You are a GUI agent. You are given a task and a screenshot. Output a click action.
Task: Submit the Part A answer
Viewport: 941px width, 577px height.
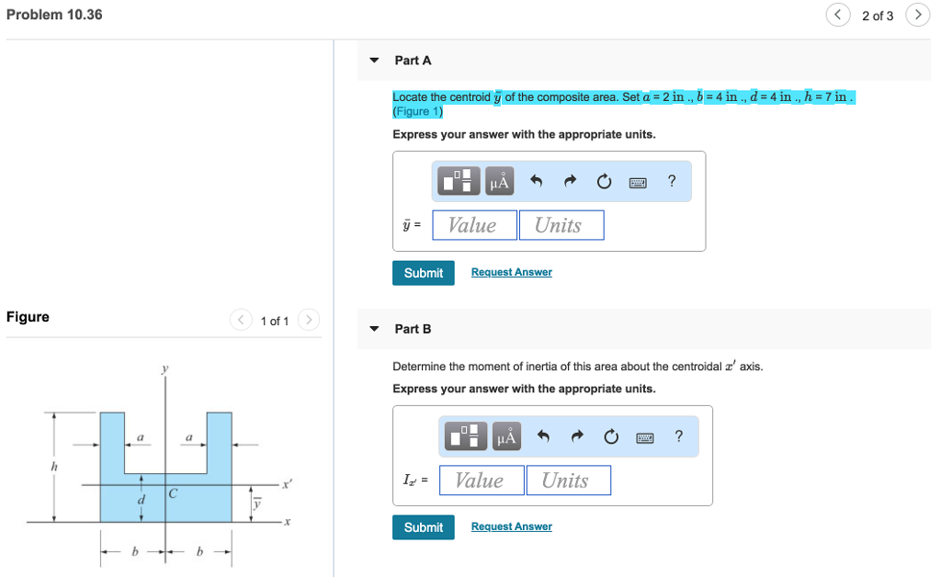(423, 273)
